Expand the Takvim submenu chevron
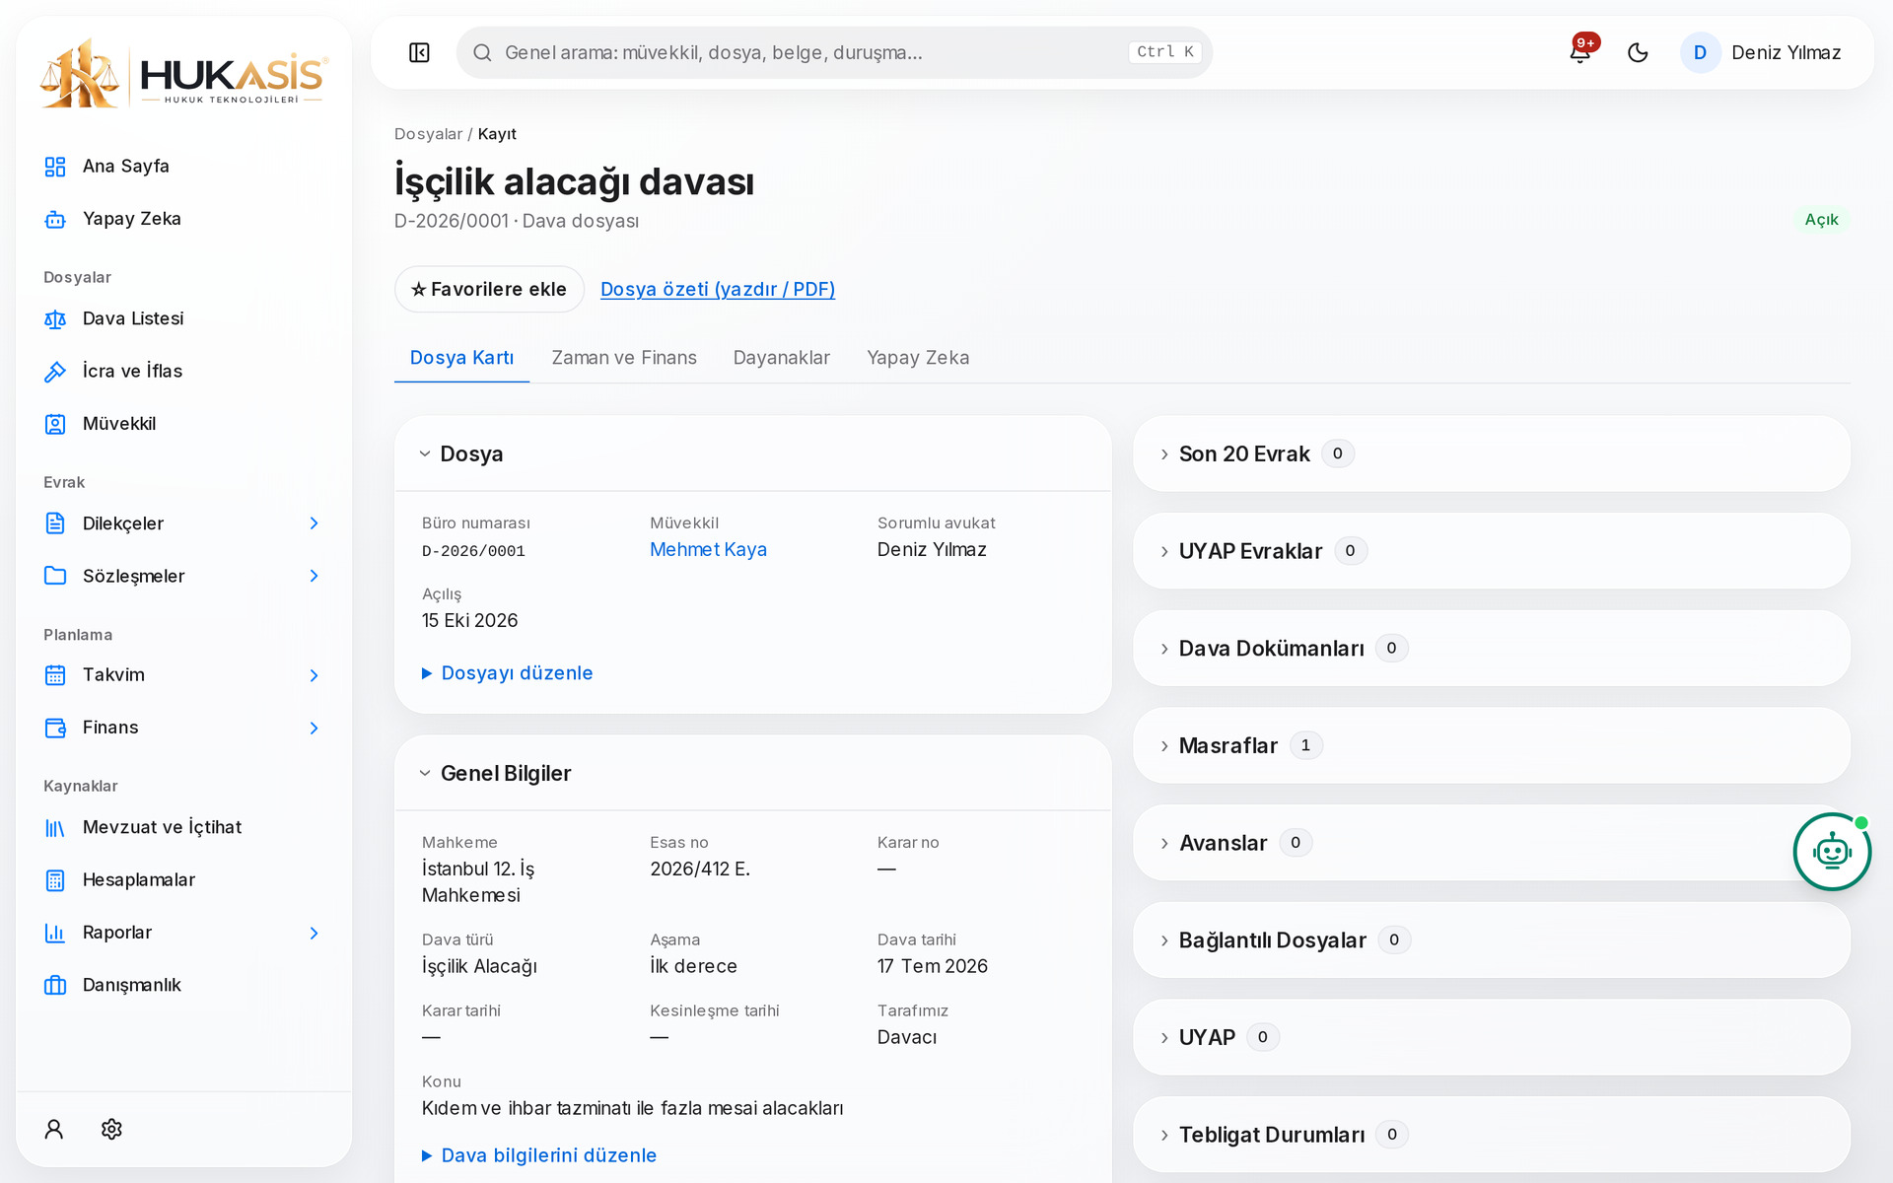The width and height of the screenshot is (1893, 1183). 314,675
